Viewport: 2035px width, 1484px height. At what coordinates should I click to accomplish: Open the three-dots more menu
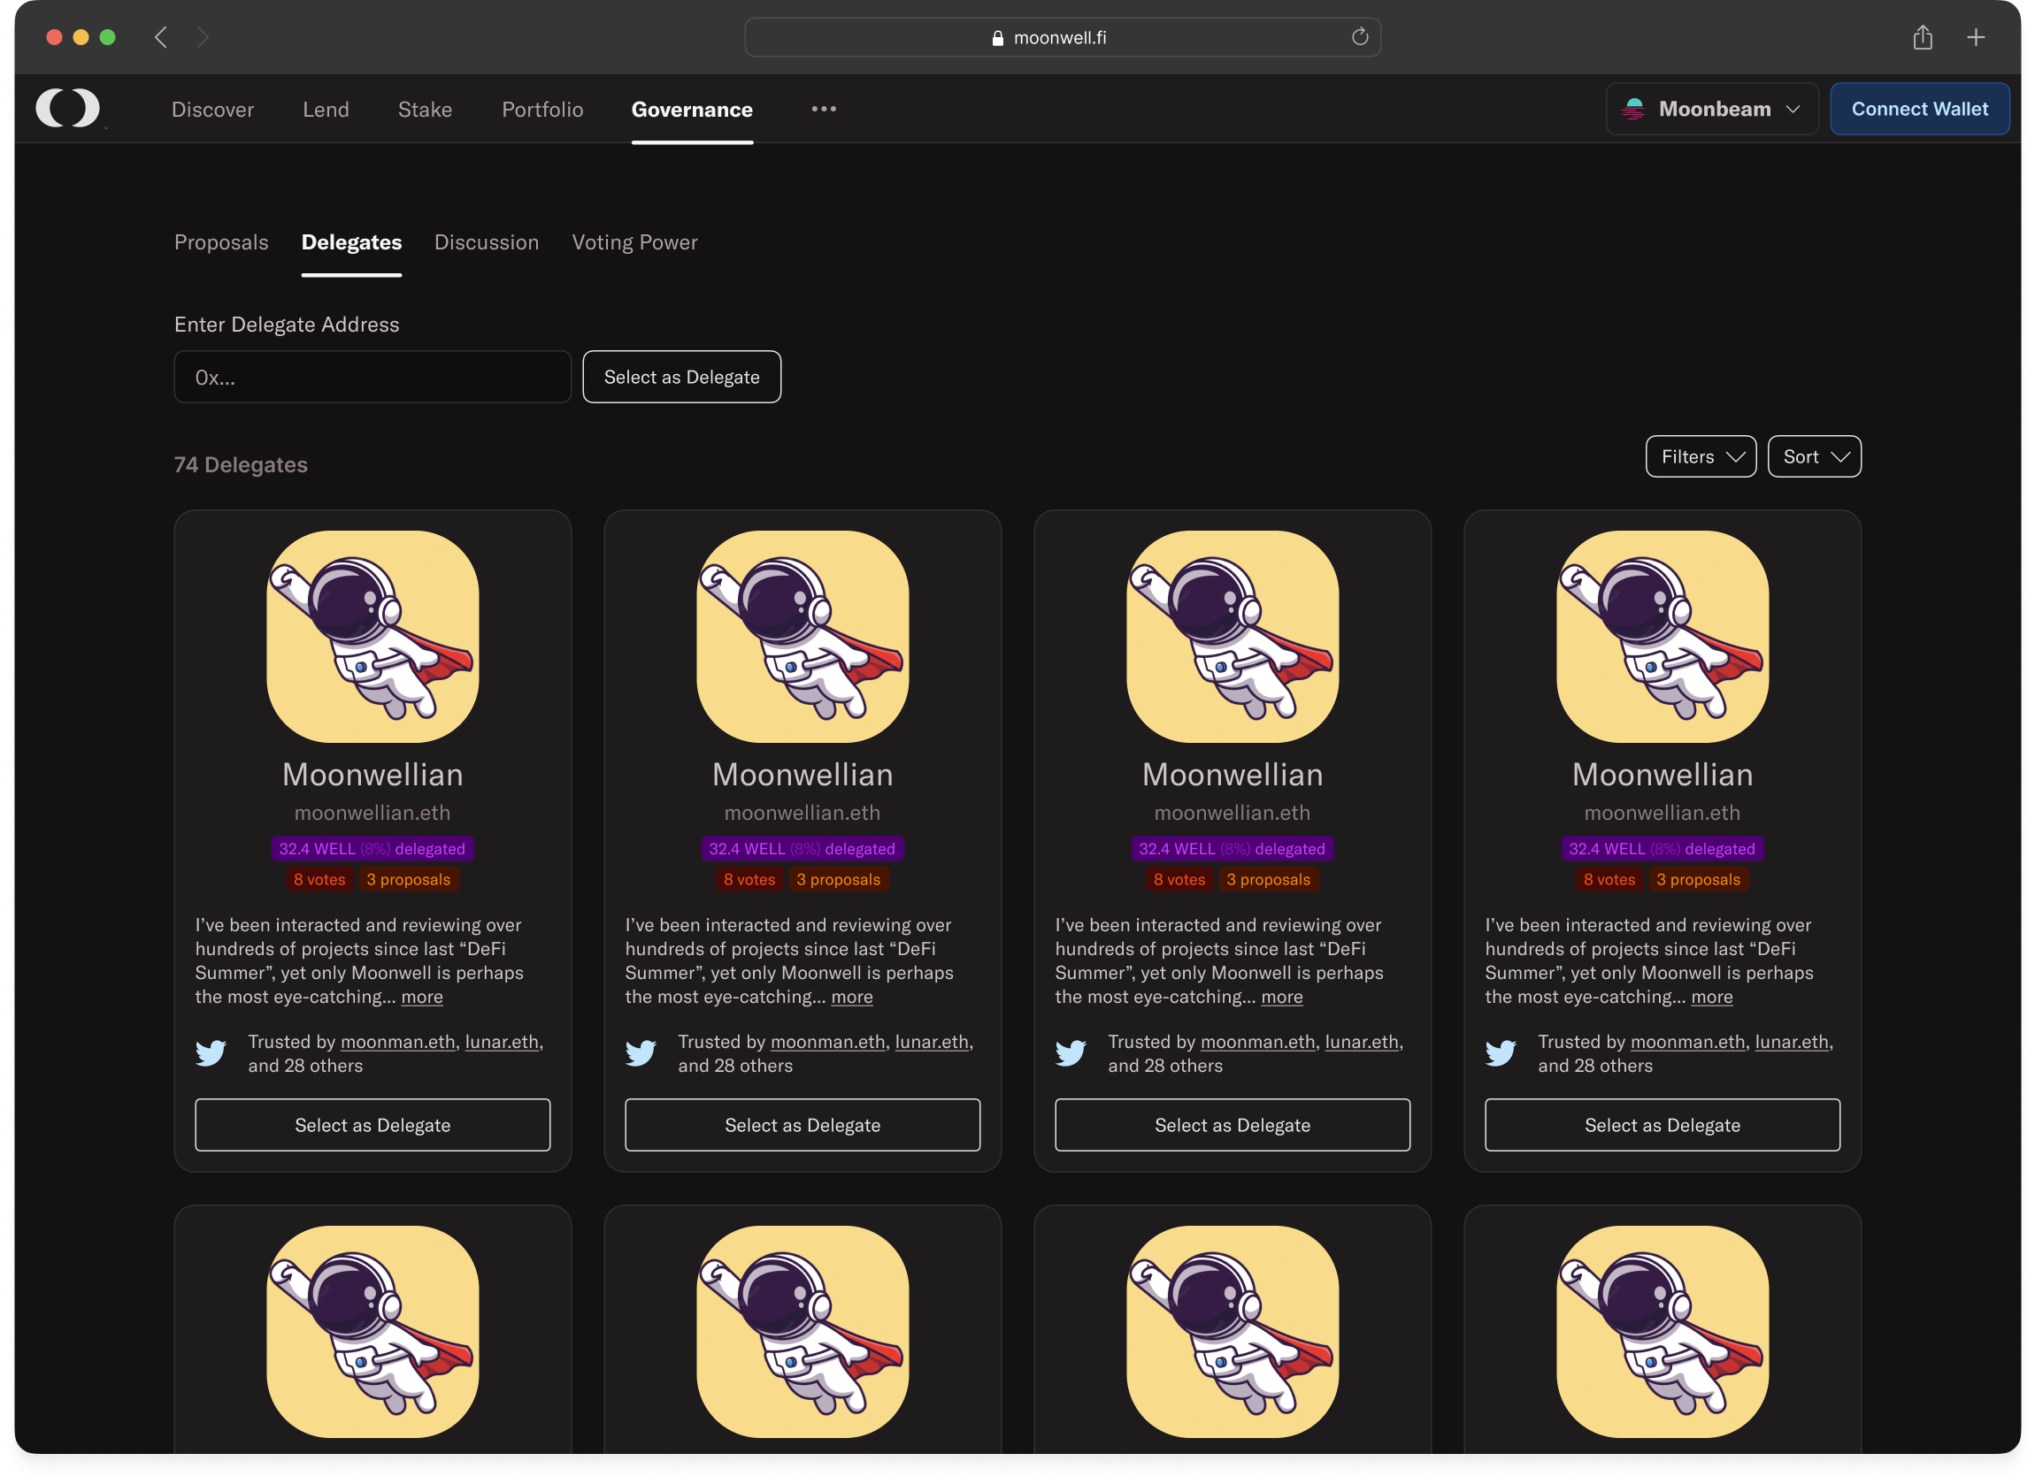point(823,109)
